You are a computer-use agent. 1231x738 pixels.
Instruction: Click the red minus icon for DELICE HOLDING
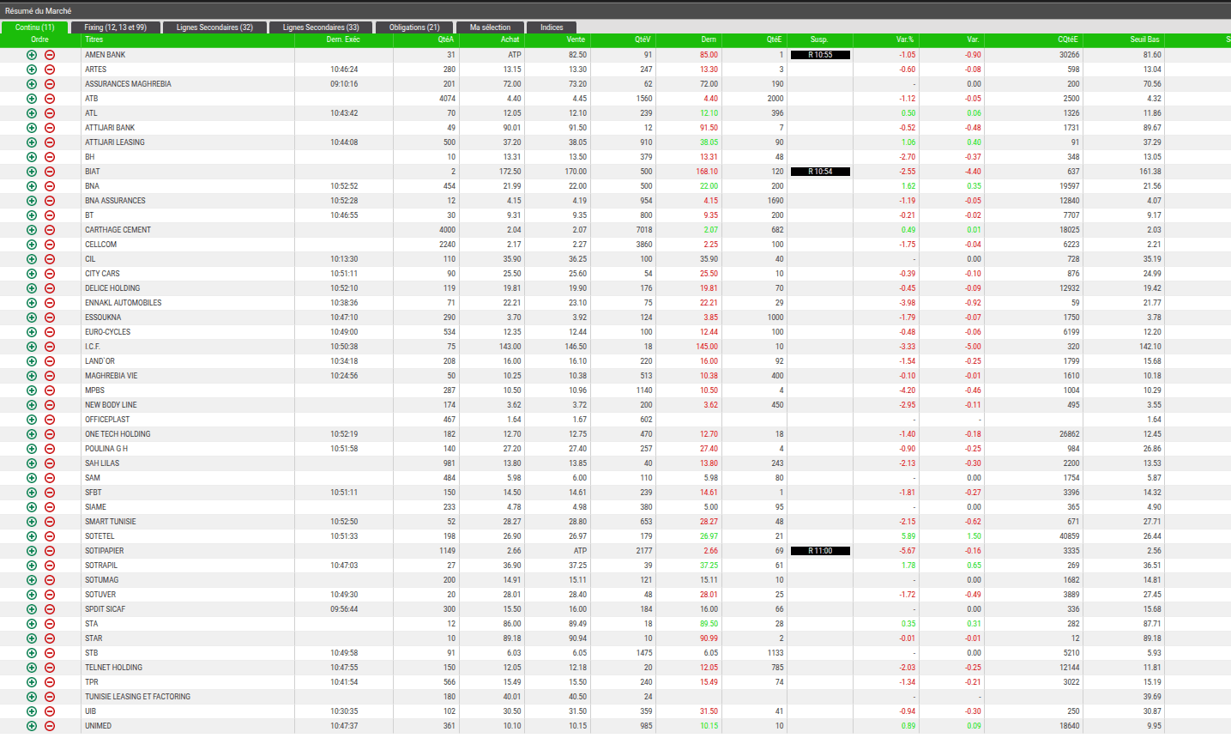click(x=50, y=288)
